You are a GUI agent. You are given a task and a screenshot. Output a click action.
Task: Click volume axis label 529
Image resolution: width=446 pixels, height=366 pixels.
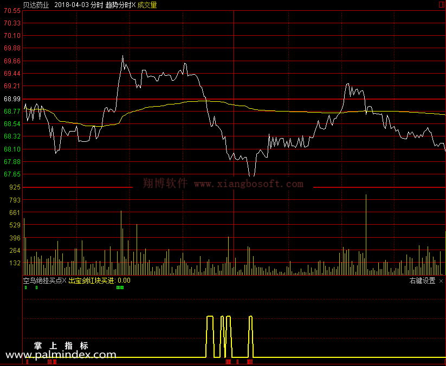coord(15,225)
